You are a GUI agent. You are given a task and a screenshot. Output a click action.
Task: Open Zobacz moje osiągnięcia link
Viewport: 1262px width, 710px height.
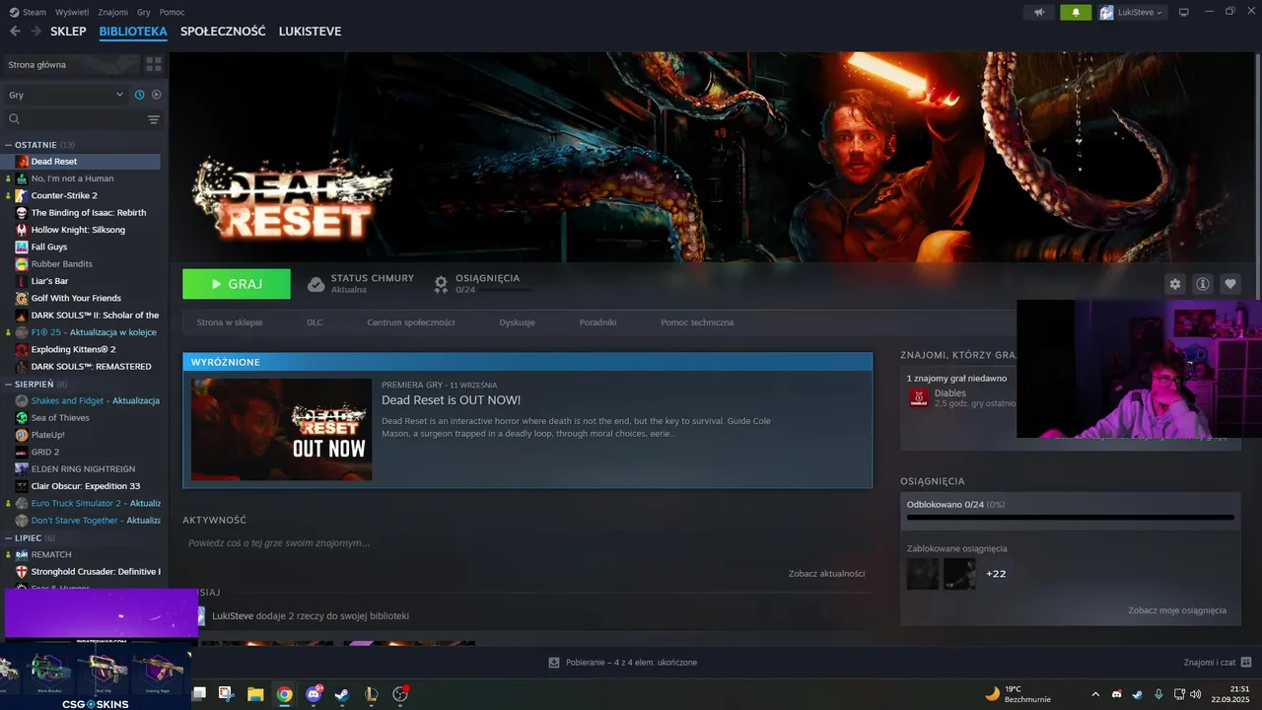[1177, 610]
